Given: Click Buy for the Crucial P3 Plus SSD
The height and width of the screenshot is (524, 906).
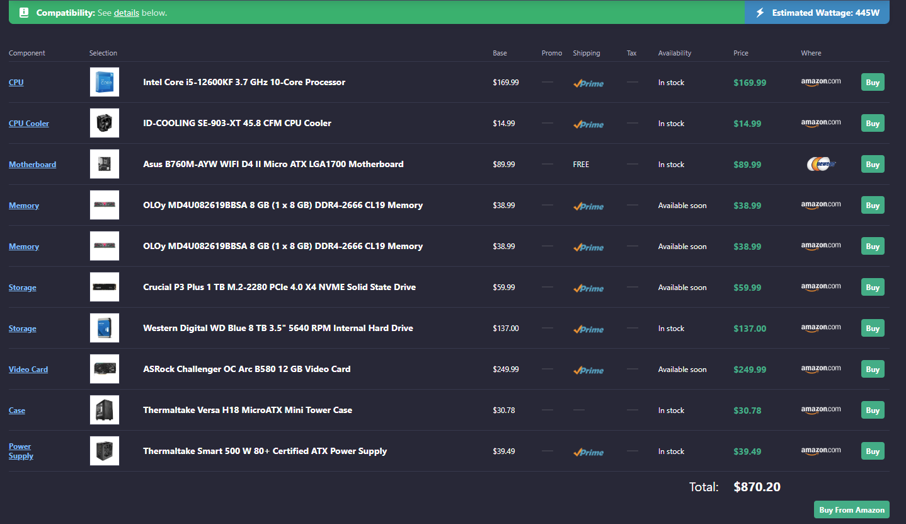Looking at the screenshot, I should click(x=873, y=287).
